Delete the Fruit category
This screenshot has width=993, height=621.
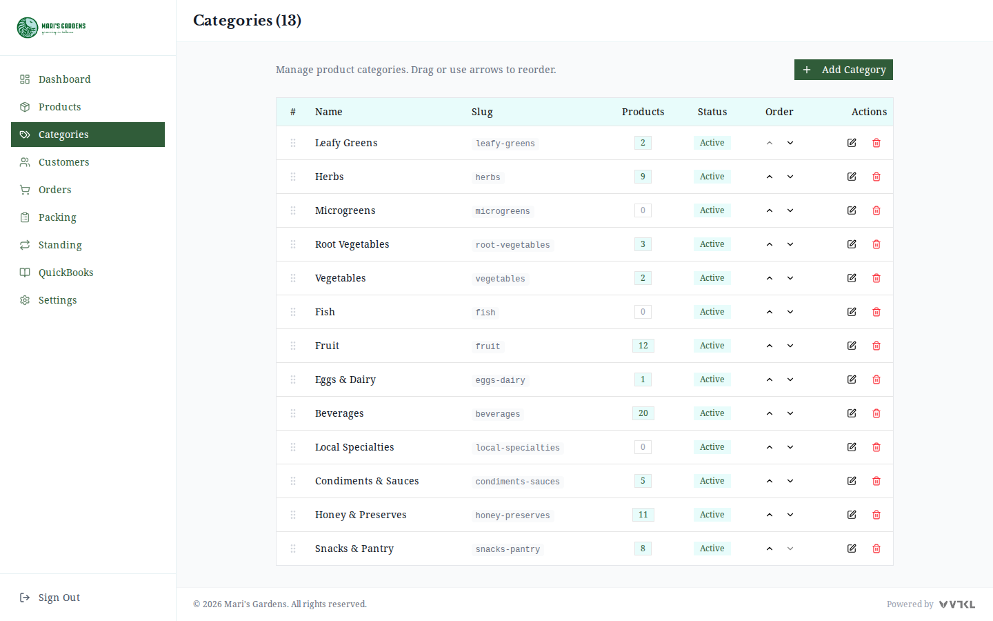(876, 346)
